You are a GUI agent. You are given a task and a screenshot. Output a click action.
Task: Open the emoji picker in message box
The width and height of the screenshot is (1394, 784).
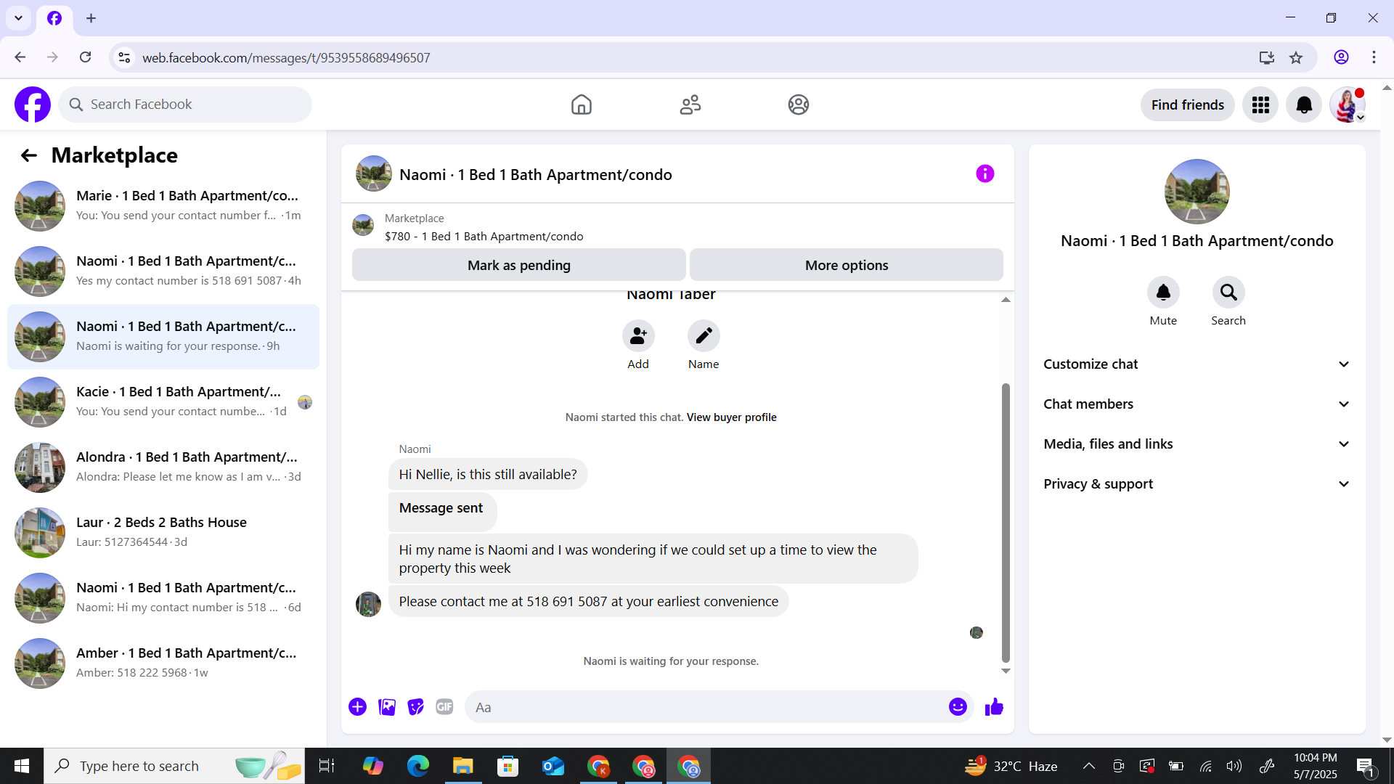pos(958,707)
